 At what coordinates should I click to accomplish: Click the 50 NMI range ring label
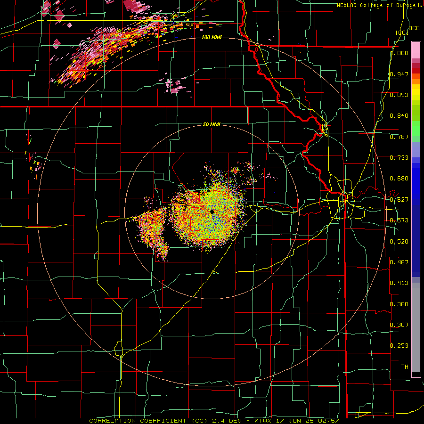(x=212, y=124)
